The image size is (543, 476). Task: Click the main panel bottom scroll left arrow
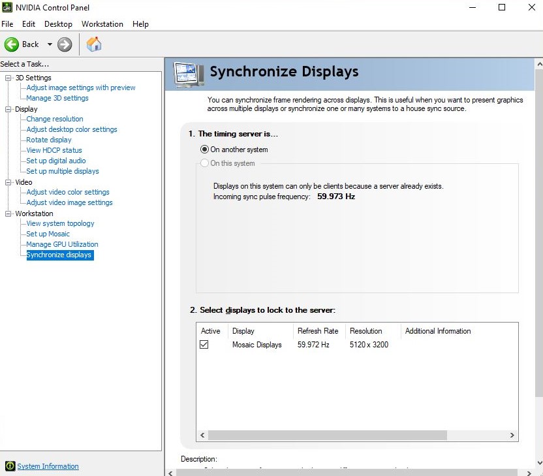(170, 473)
